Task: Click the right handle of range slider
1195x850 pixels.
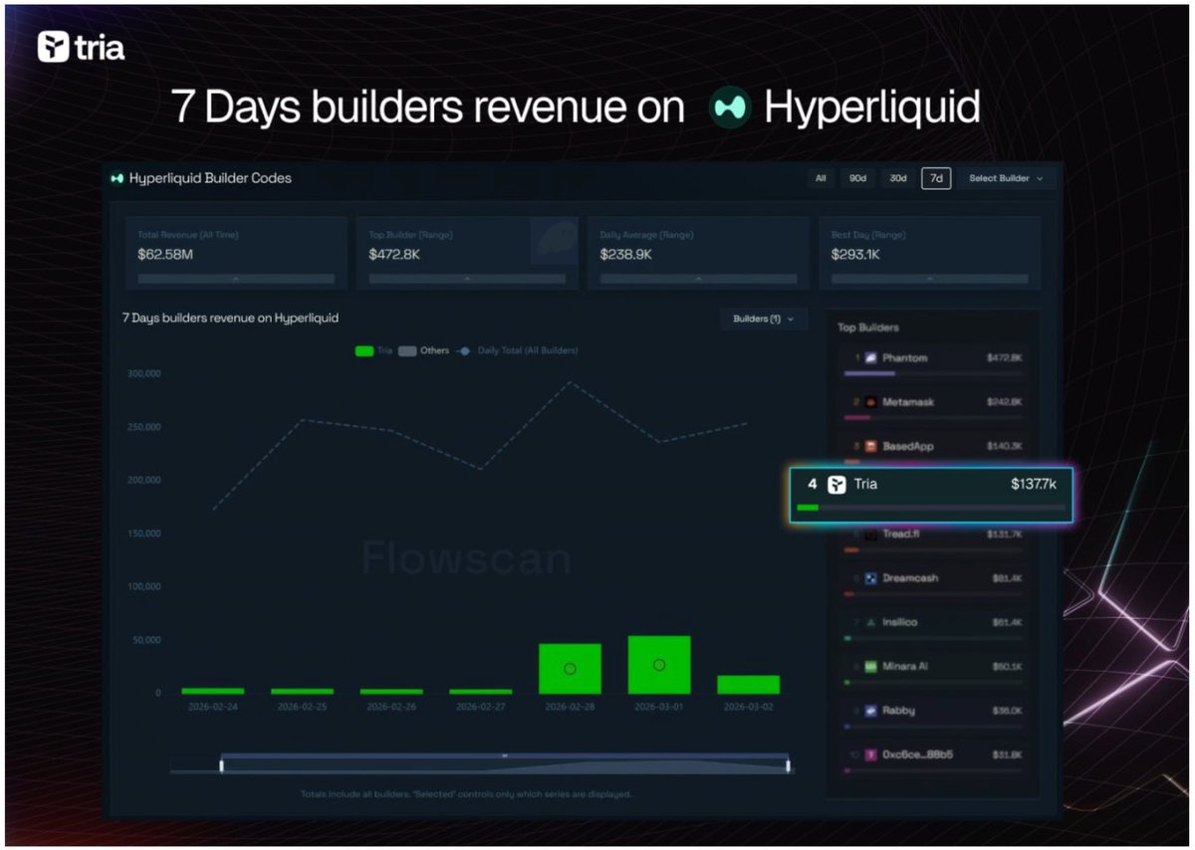Action: tap(789, 764)
